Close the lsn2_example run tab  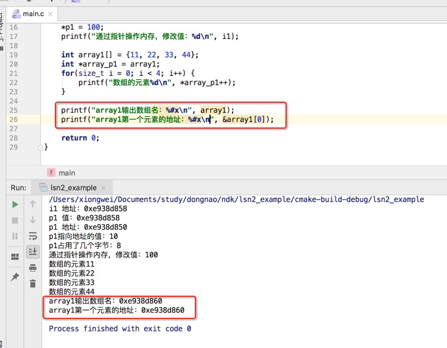point(103,188)
